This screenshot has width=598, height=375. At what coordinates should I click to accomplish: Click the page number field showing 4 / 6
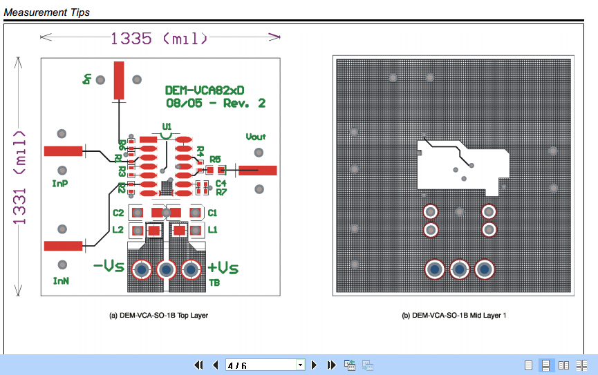coord(261,365)
